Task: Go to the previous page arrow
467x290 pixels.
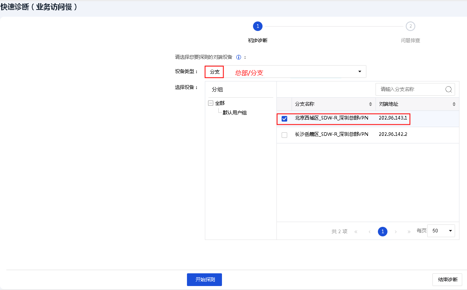Action: tap(370, 232)
